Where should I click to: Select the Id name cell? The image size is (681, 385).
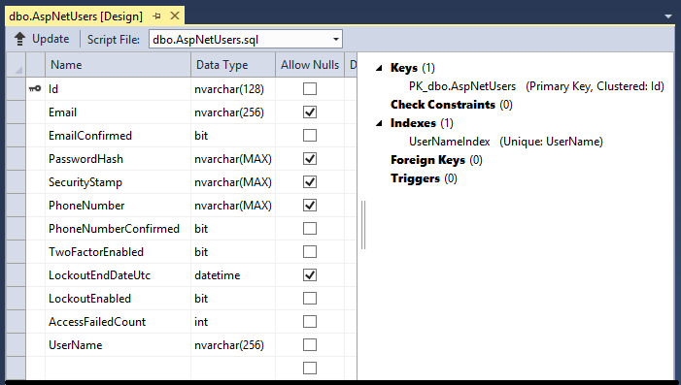118,89
